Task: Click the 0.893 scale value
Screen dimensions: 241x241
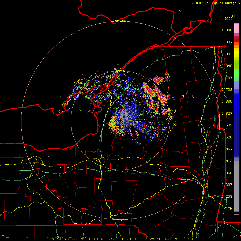Action: coord(227,54)
